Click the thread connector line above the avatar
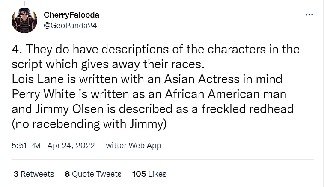Image resolution: width=324 pixels, height=187 pixels. pyautogui.click(x=24, y=3)
